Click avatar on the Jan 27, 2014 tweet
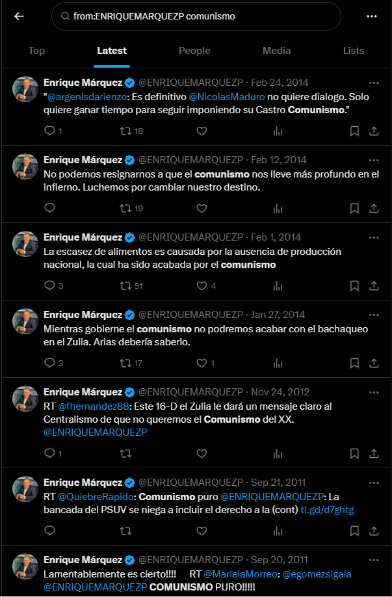Screen dimensions: 392x597 pos(26,321)
